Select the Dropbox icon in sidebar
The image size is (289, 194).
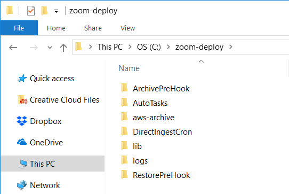(22, 121)
